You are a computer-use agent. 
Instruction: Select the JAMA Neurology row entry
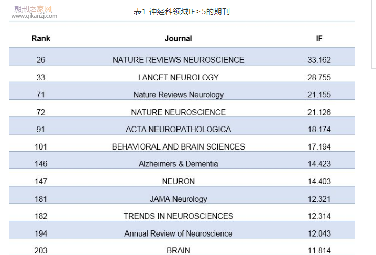tap(179, 199)
